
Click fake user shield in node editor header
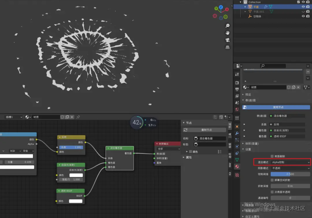[x=62, y=117]
